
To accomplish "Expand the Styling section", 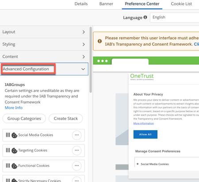I will [x=44, y=44].
